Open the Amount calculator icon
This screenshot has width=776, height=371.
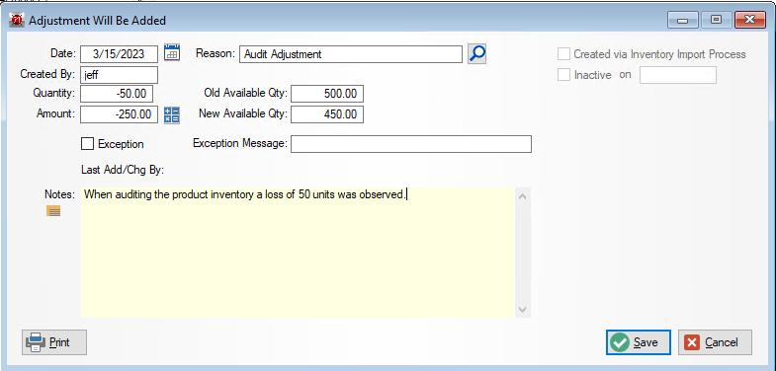coord(172,115)
